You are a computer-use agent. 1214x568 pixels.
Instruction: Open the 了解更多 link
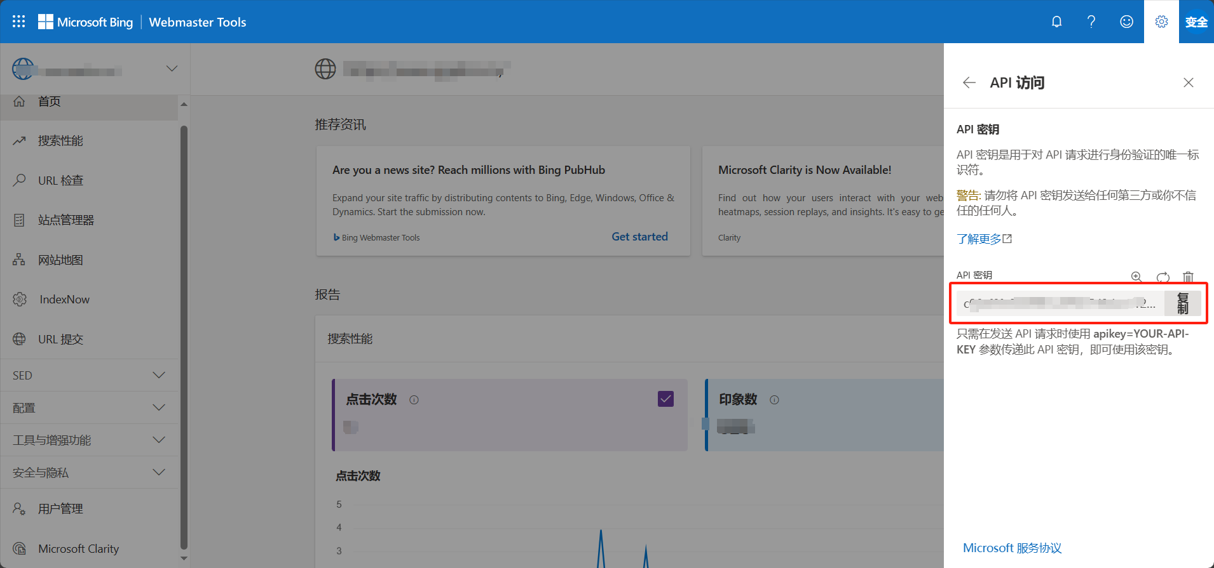click(984, 239)
